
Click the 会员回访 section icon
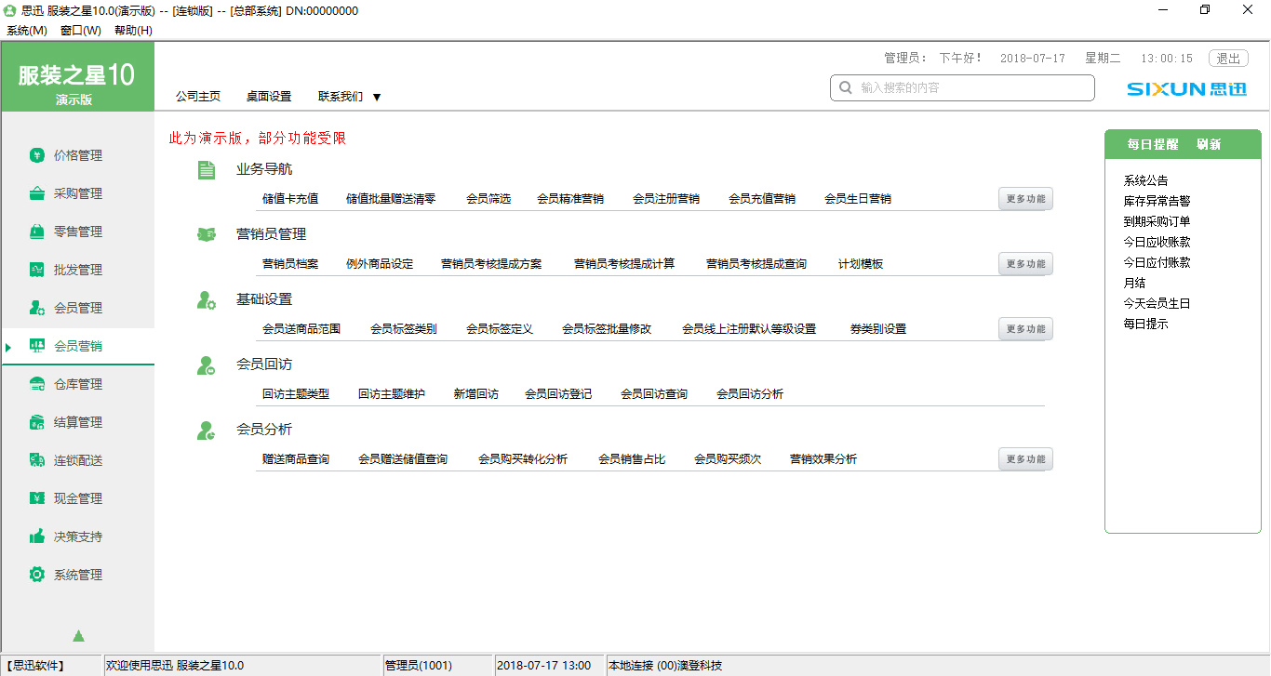pos(206,365)
